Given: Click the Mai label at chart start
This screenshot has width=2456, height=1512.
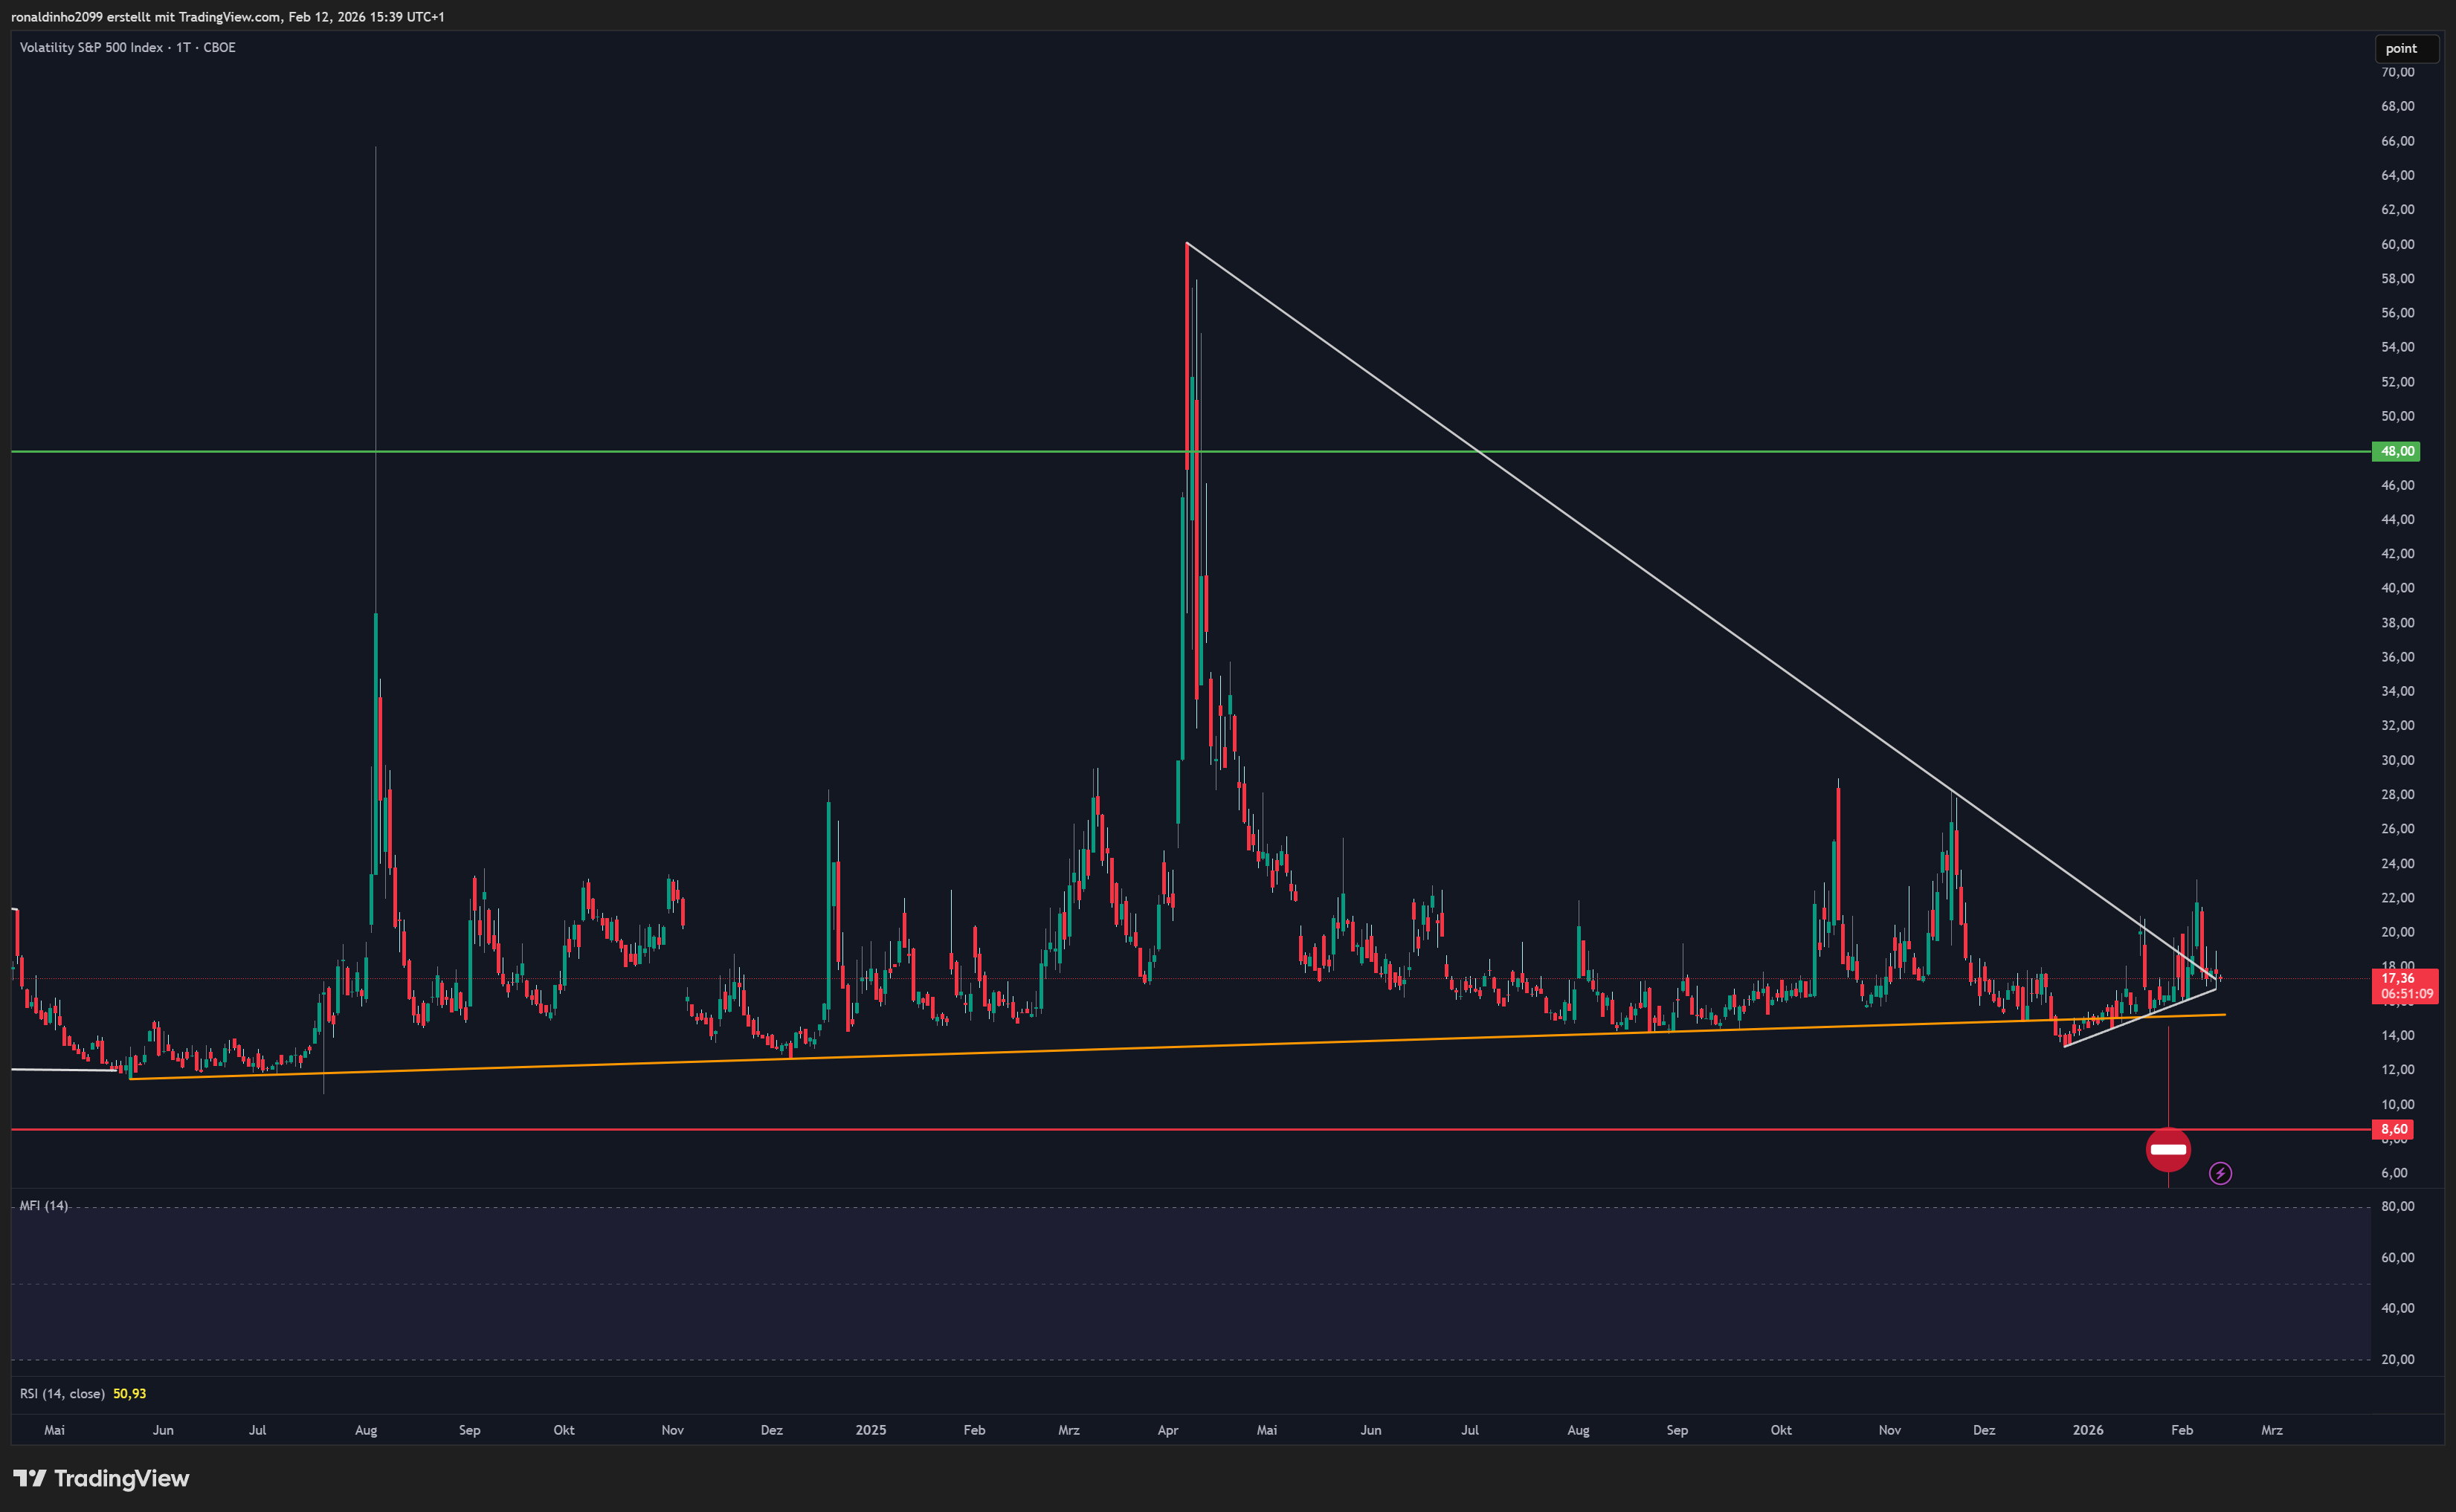Looking at the screenshot, I should click(x=55, y=1430).
